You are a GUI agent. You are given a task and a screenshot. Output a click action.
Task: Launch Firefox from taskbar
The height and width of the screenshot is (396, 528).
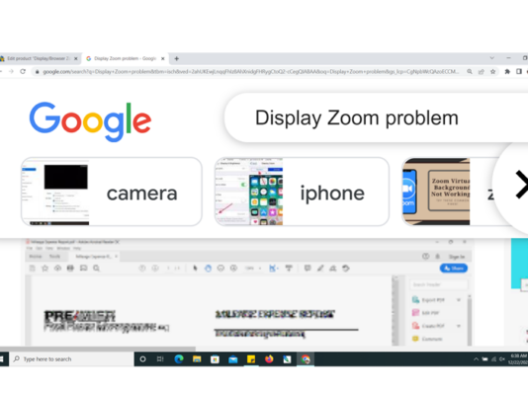point(269,359)
